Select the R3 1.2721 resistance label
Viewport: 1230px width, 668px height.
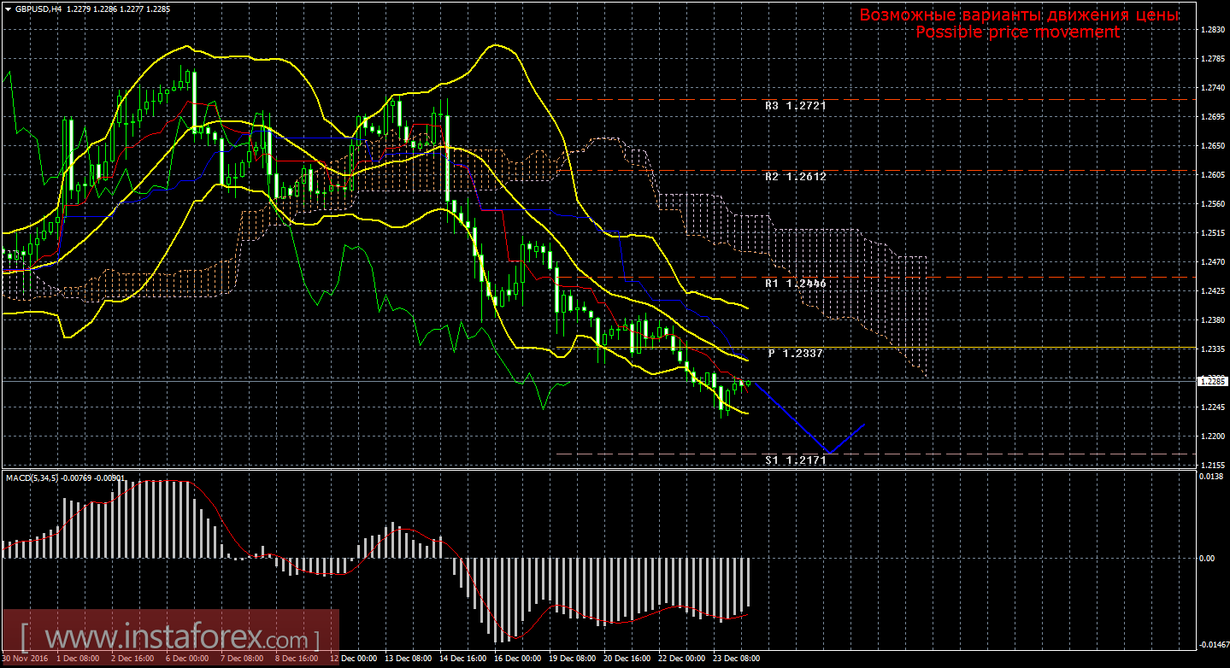[795, 107]
